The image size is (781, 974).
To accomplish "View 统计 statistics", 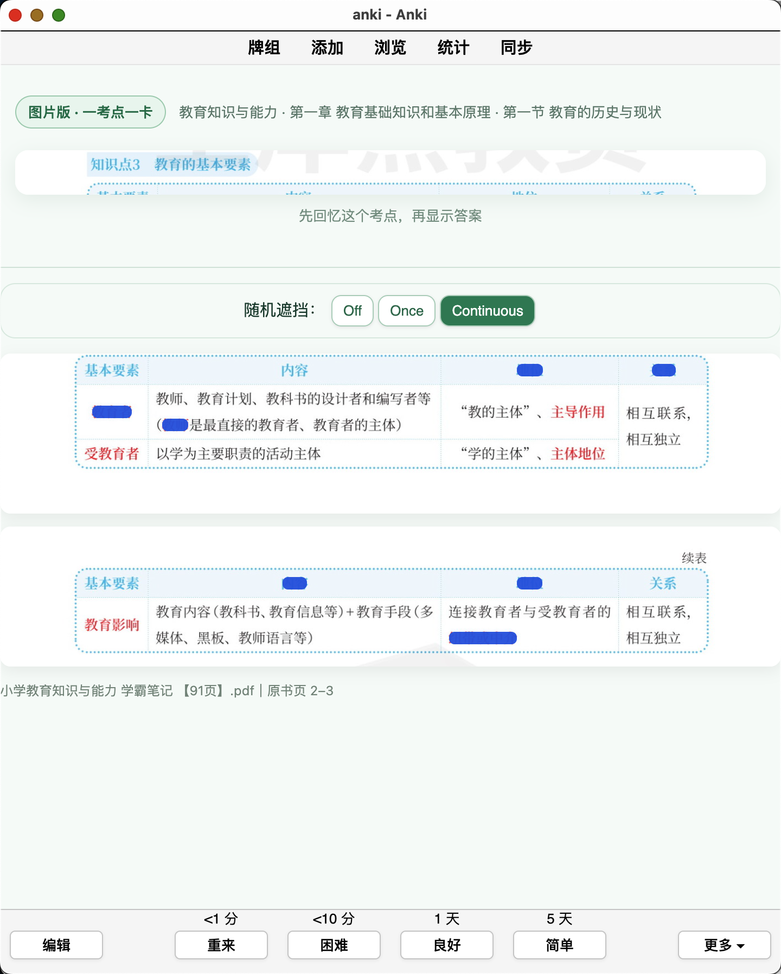I will tap(453, 48).
